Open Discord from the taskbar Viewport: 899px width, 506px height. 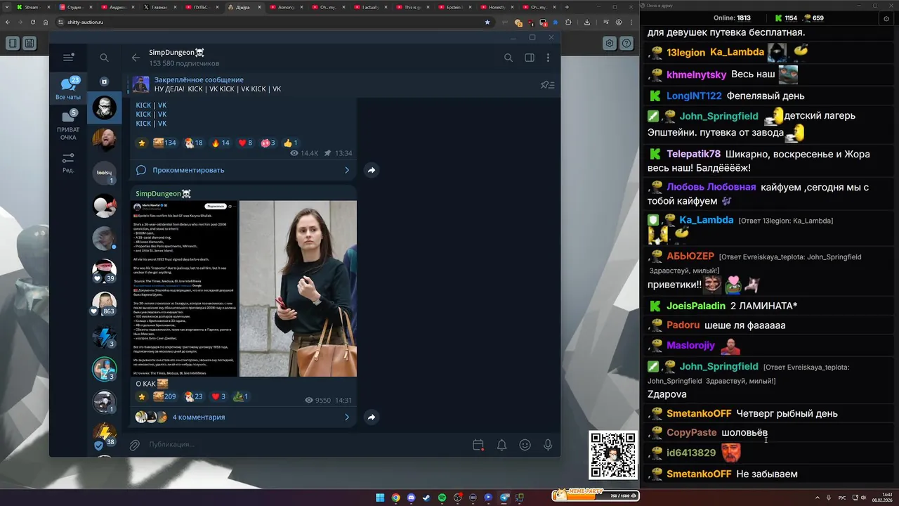click(x=411, y=498)
